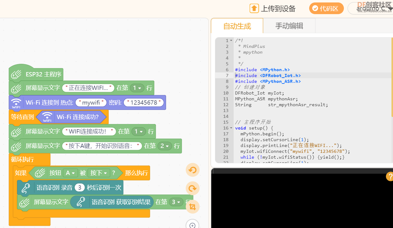This screenshot has width=393, height=228.
Task: Click WiFi icon on Wi-Fi 连接到 热点 block
Action: [16, 103]
